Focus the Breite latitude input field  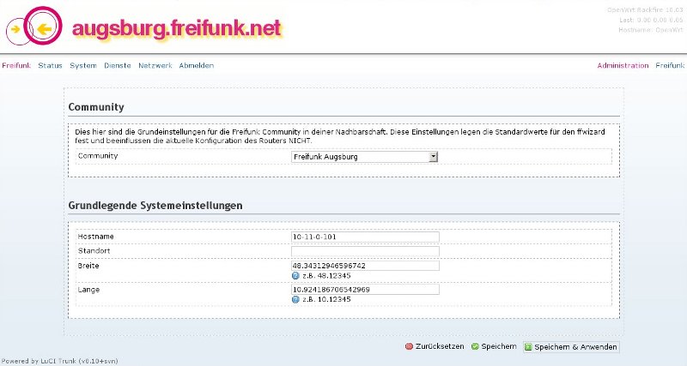[365, 266]
